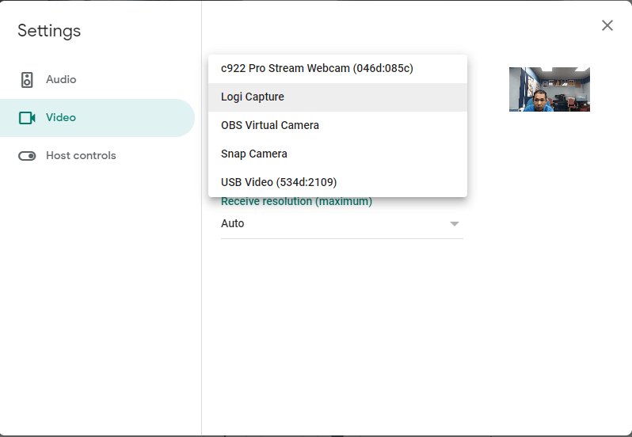Open the Auto resolution combo box
The width and height of the screenshot is (632, 437).
[342, 224]
